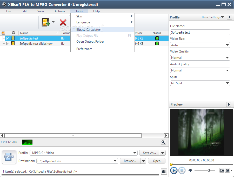Open the Help menu
The width and height of the screenshot is (234, 177).
tap(96, 11)
